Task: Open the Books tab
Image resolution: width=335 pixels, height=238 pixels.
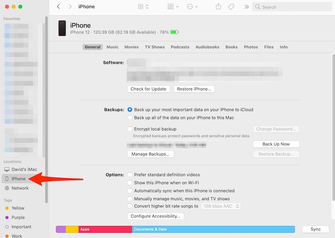Action: [231, 47]
